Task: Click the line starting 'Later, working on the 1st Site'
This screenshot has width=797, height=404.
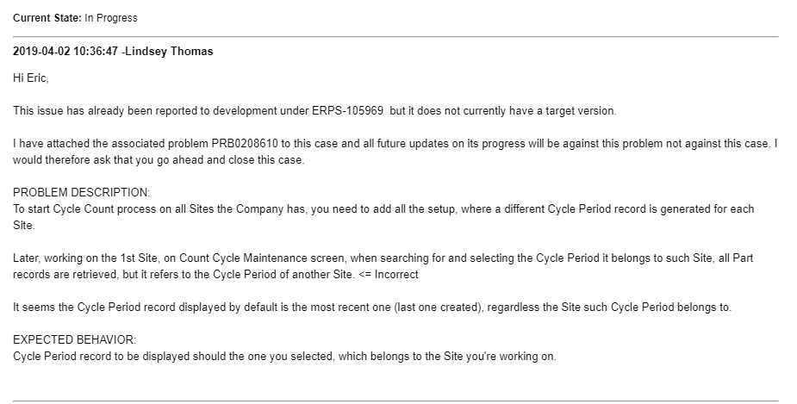Action: click(383, 266)
